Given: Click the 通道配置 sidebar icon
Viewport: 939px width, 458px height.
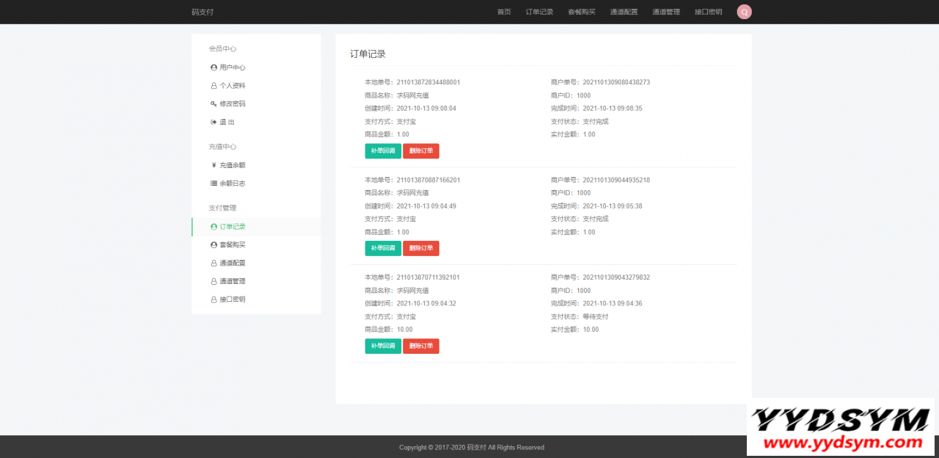Looking at the screenshot, I should point(213,263).
